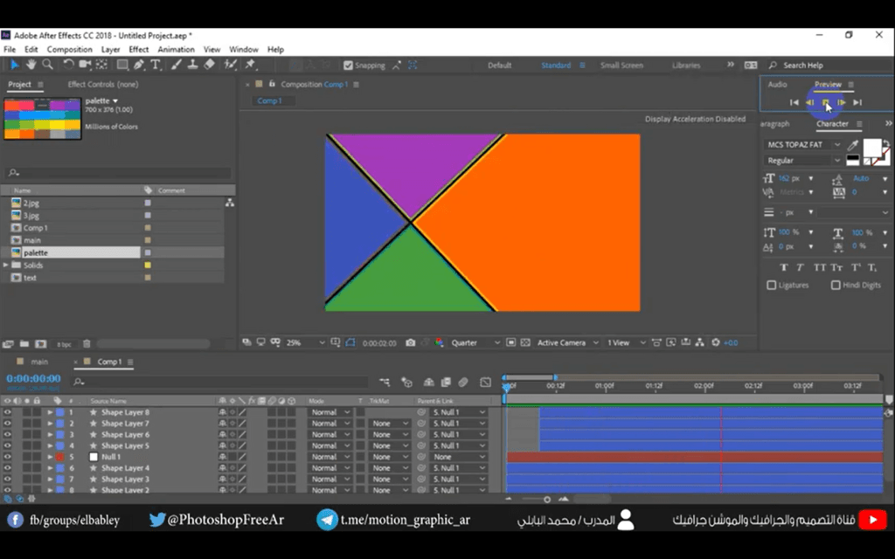
Task: Enable the Hindi Digits checkbox
Action: tap(836, 285)
